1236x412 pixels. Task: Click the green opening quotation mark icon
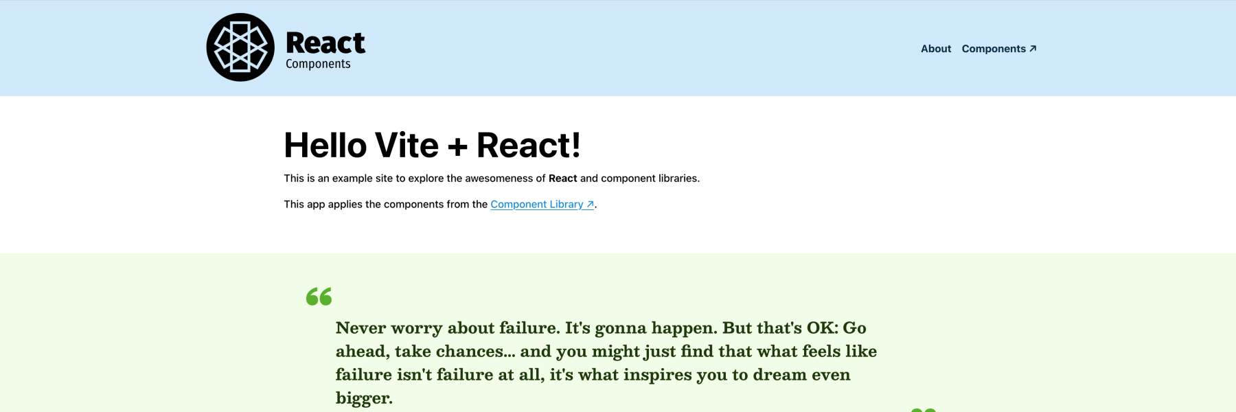(x=319, y=296)
